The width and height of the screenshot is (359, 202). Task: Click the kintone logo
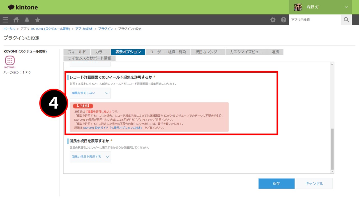(23, 7)
